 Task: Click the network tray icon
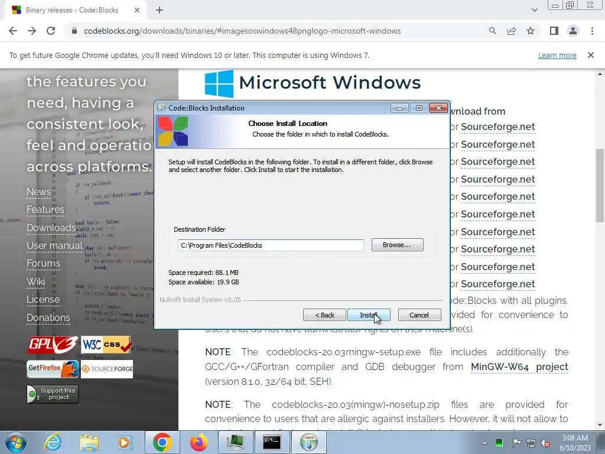pos(531,443)
